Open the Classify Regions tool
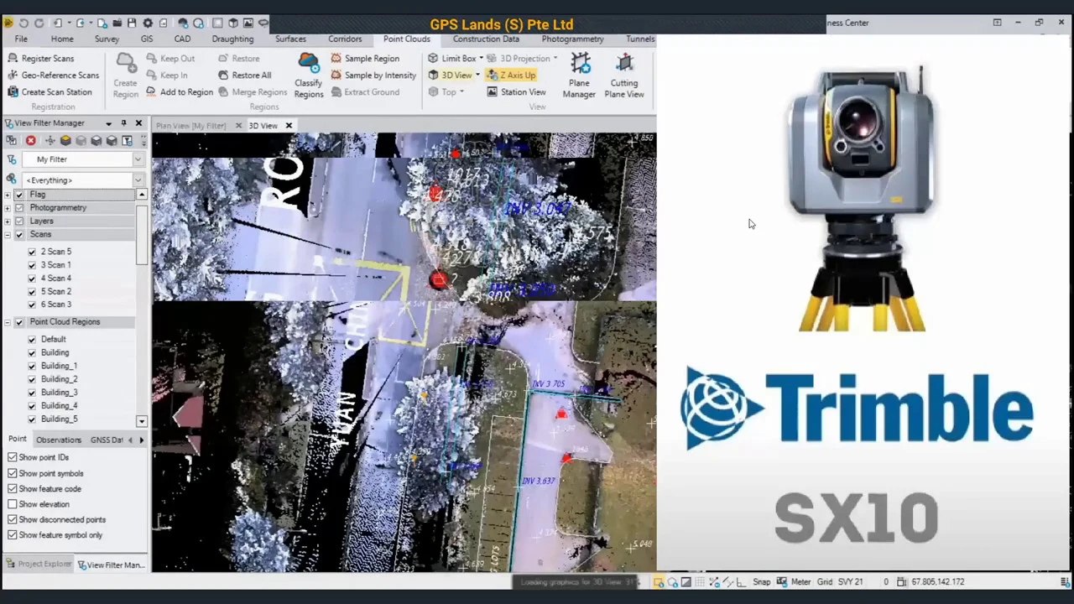1074x604 pixels. point(309,76)
